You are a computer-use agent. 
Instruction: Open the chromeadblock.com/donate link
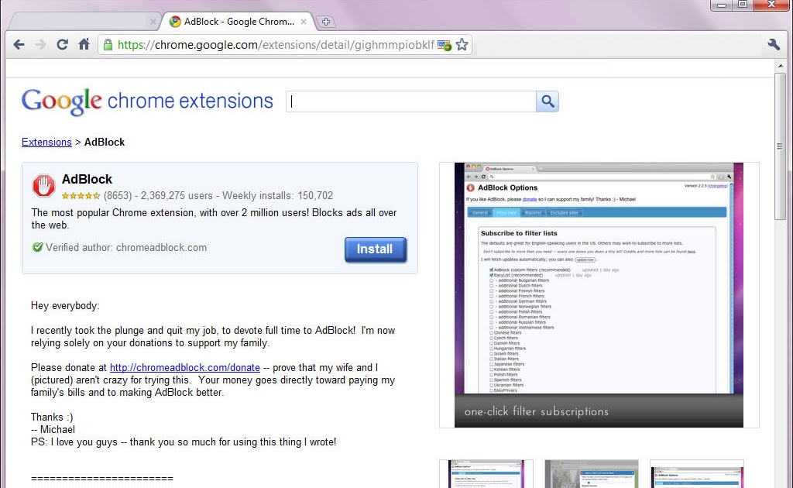(184, 368)
